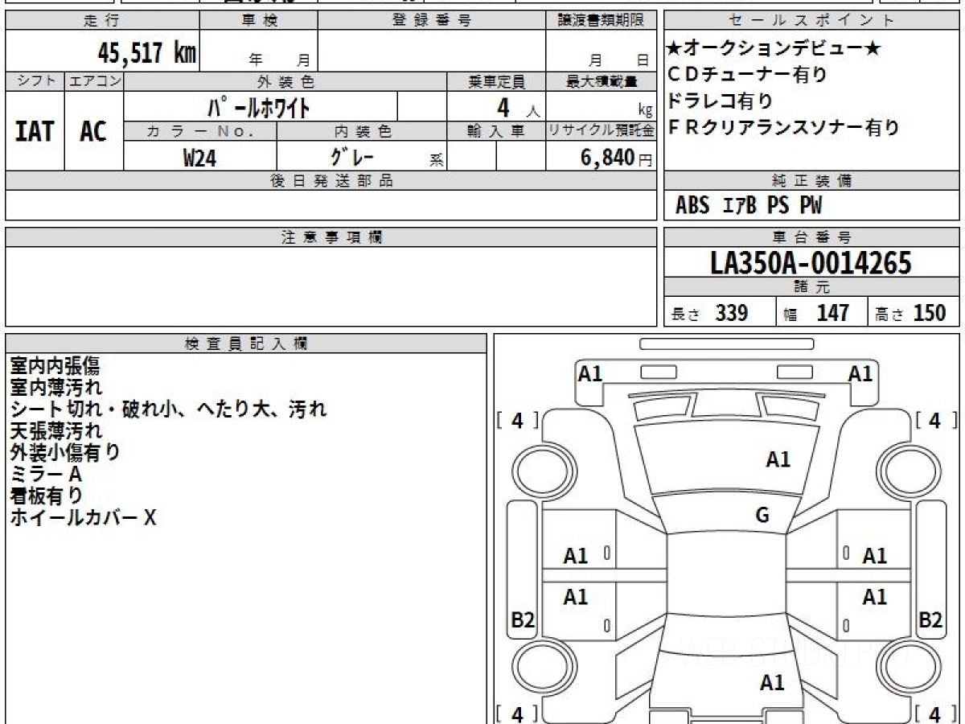Image resolution: width=965 pixels, height=724 pixels.
Task: Click the 内装色 header
Action: click(x=362, y=130)
